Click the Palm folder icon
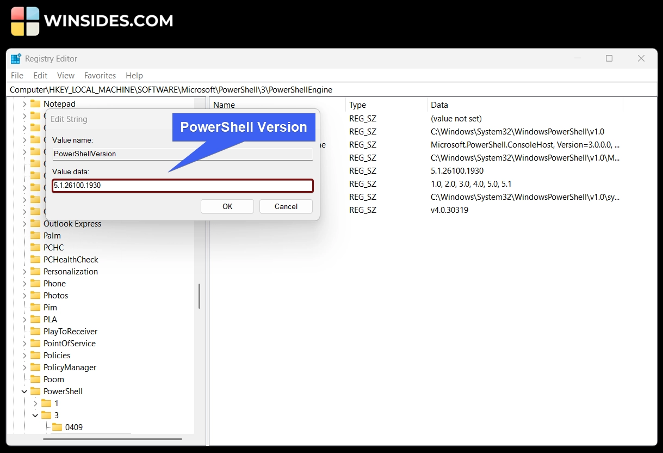663x453 pixels. coord(35,236)
